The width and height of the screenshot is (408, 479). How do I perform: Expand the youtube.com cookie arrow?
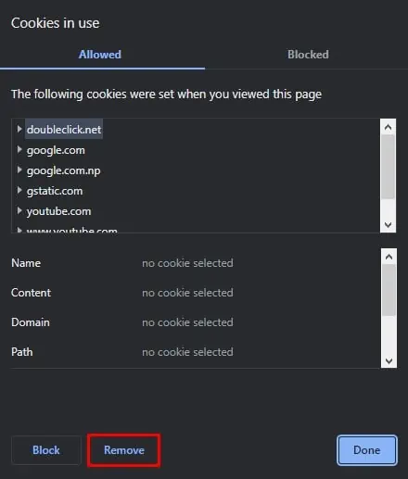pyautogui.click(x=19, y=210)
